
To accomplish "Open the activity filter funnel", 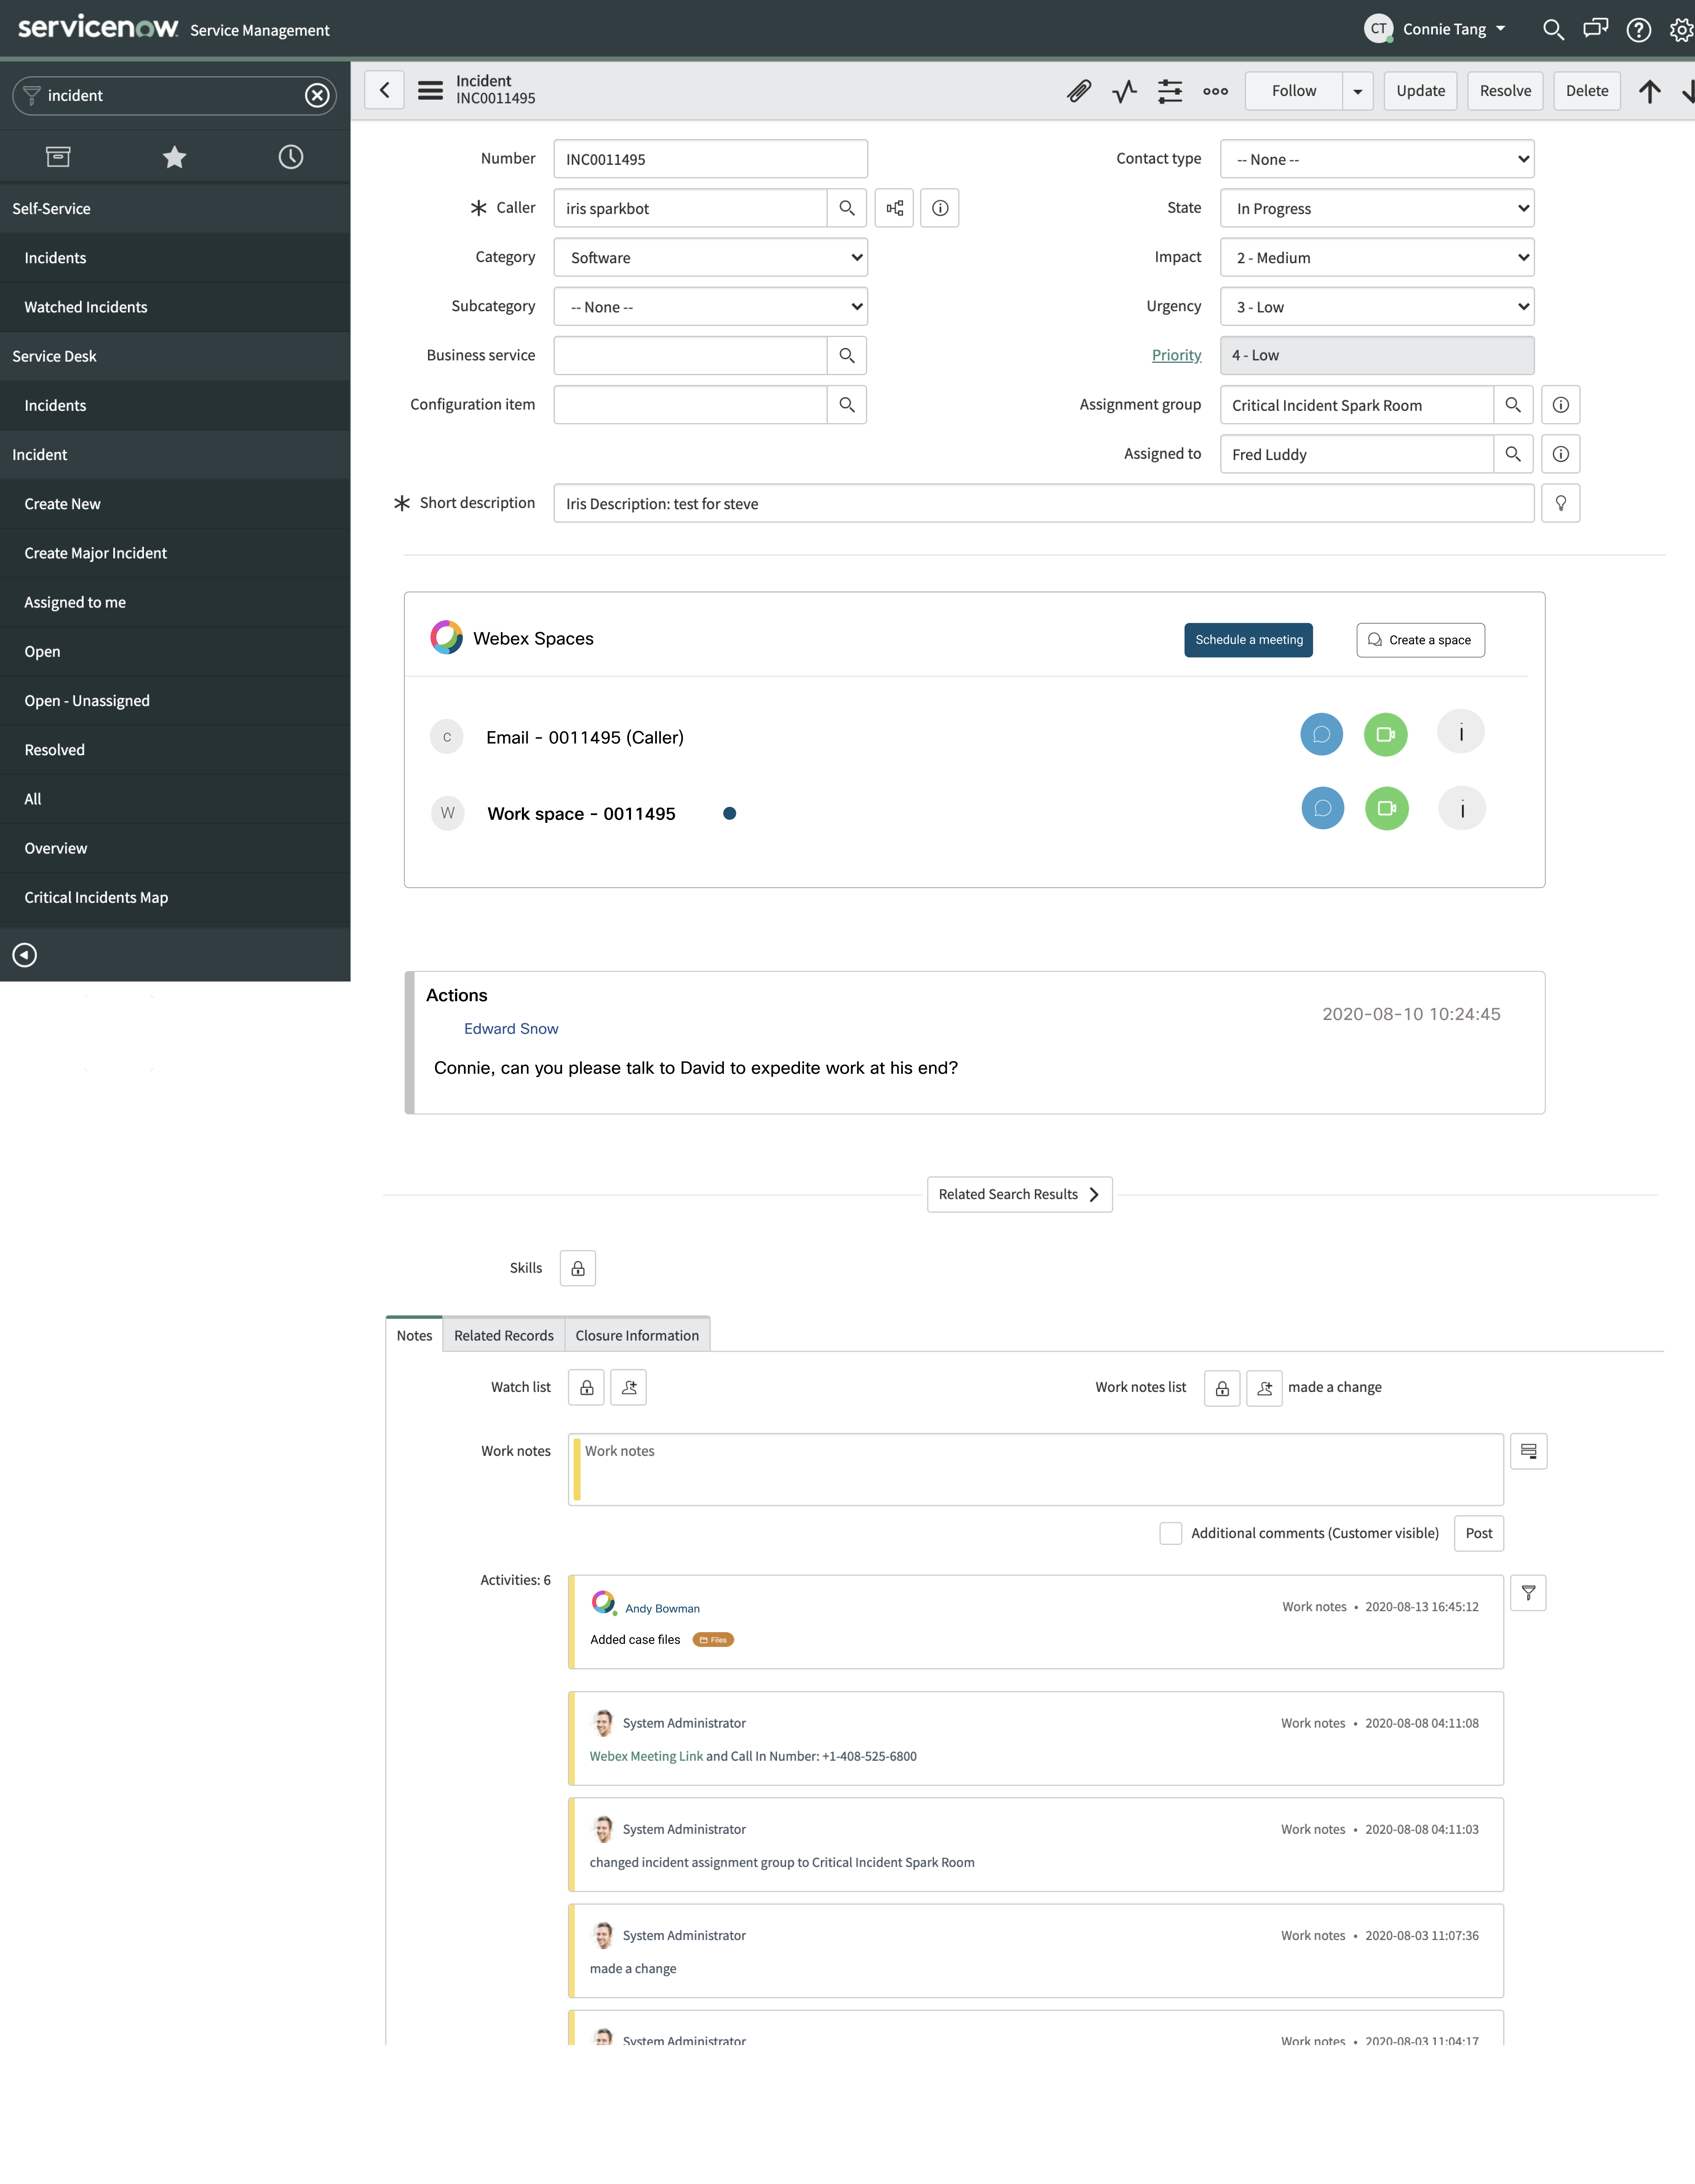I will click(1529, 1593).
